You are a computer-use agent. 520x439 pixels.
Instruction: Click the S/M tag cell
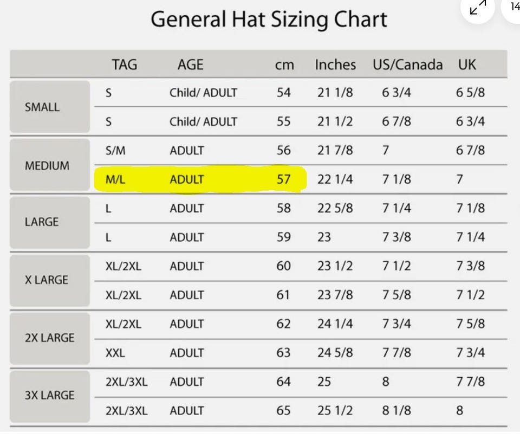click(x=115, y=151)
